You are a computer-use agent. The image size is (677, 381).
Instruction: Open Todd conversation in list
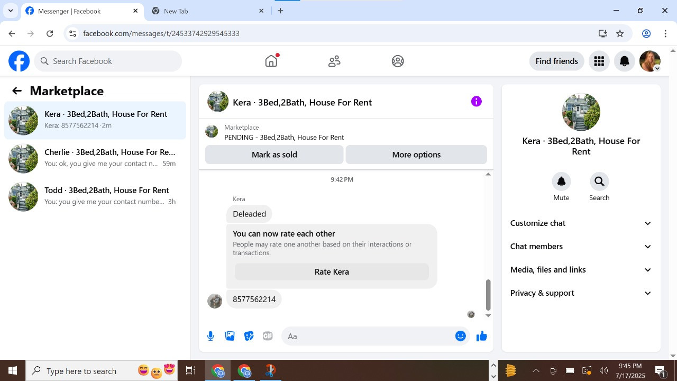95,196
